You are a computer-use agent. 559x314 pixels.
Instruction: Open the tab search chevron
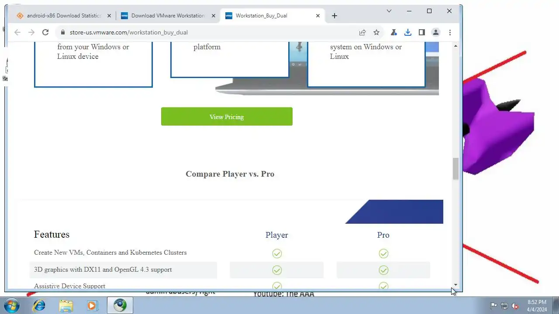[x=389, y=11]
